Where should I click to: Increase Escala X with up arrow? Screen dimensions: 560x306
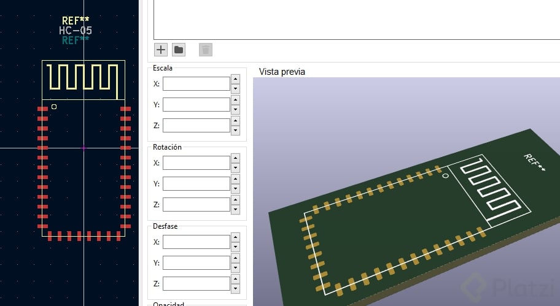(235, 79)
